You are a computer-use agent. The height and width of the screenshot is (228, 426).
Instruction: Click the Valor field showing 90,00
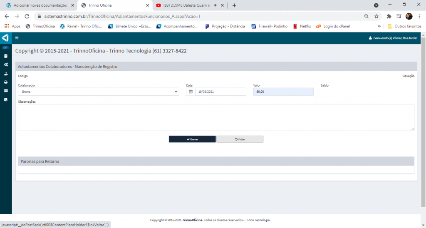[283, 92]
